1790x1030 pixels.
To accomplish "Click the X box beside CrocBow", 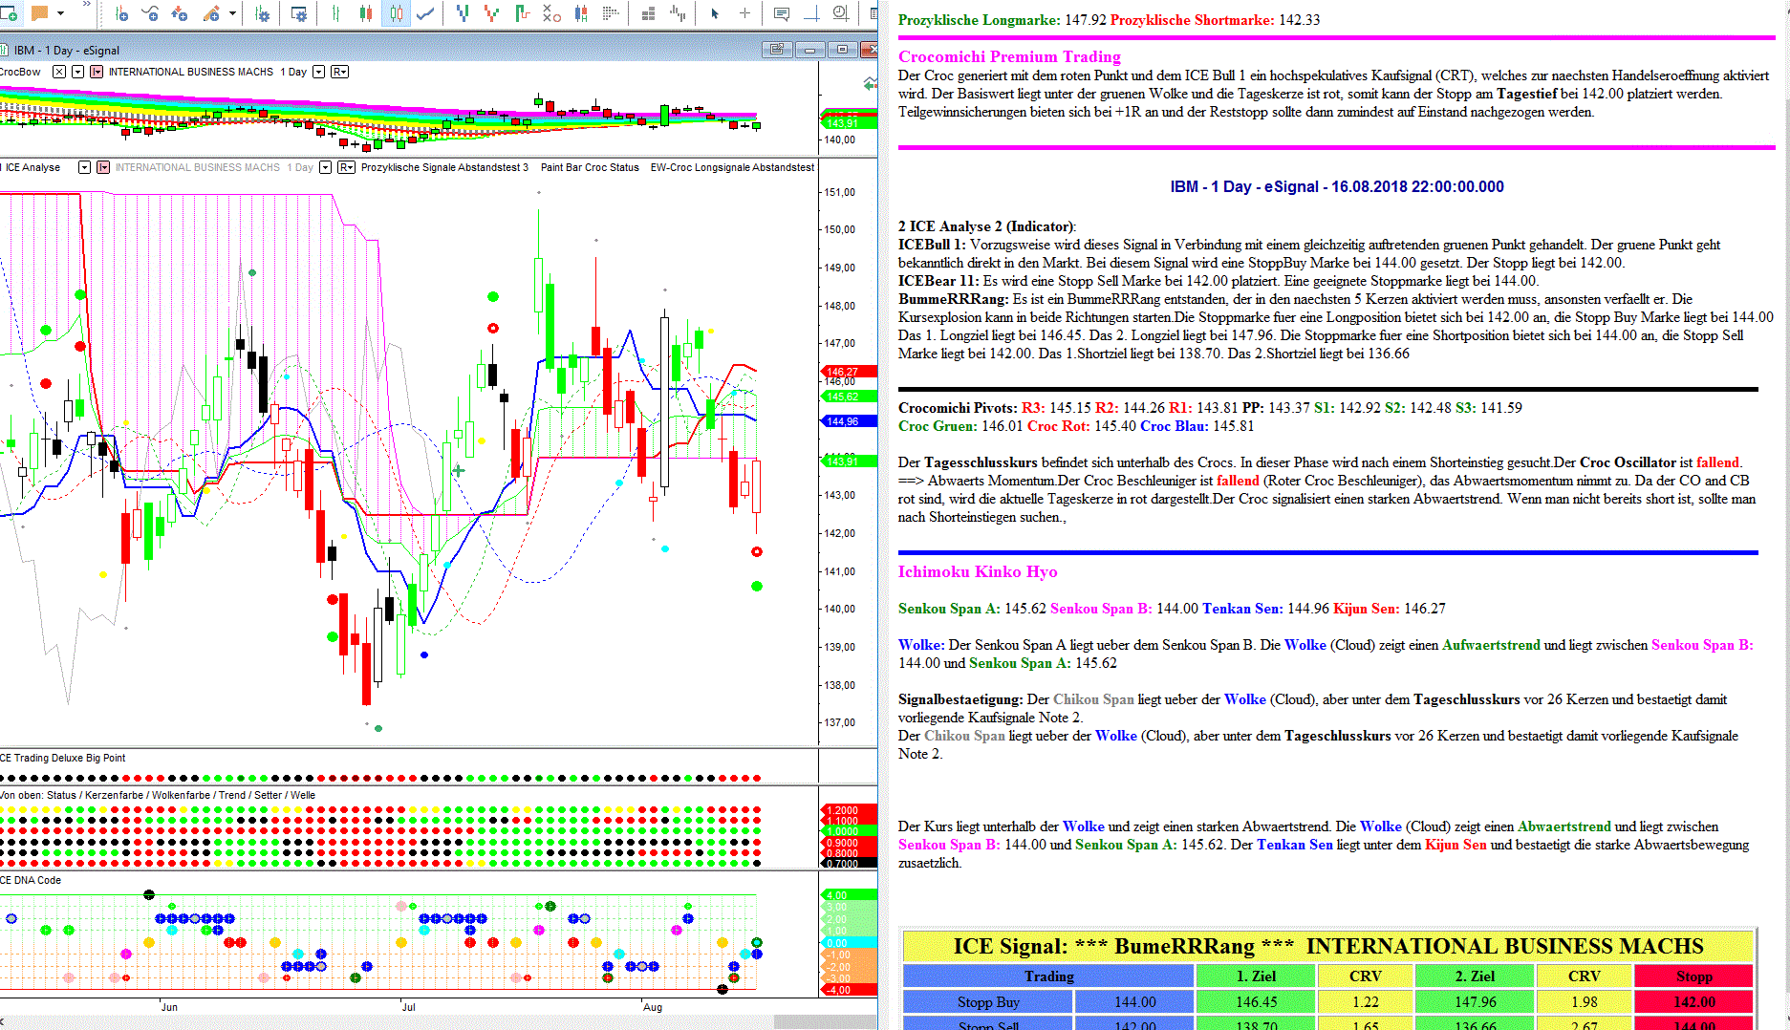I will 59,72.
